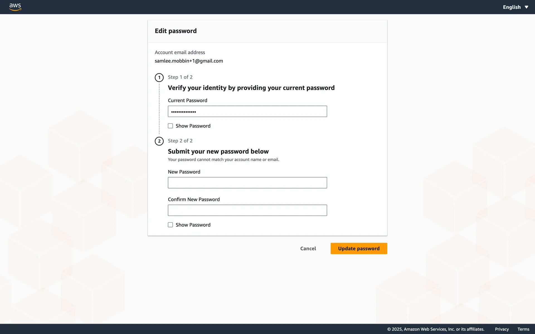The width and height of the screenshot is (535, 334).
Task: Click the Update password button
Action: [x=359, y=249]
